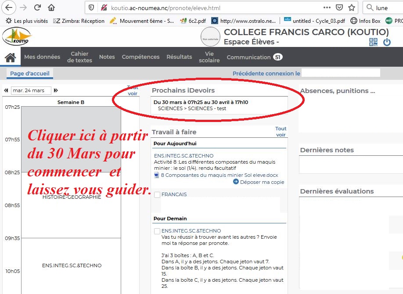This screenshot has width=403, height=294.
Task: Expand the Vie scolaire menu
Action: coord(209,57)
